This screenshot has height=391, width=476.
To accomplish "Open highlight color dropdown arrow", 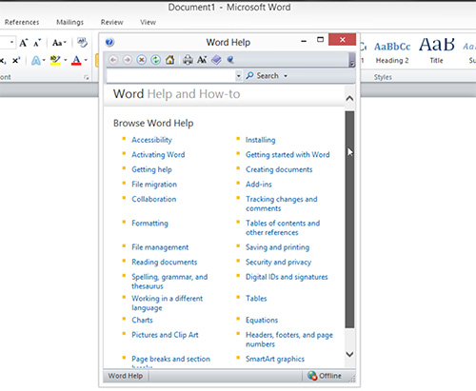I will 66,60.
